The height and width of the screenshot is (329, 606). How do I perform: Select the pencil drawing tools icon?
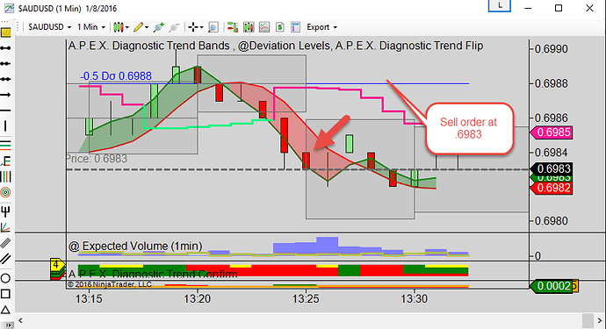point(139,27)
